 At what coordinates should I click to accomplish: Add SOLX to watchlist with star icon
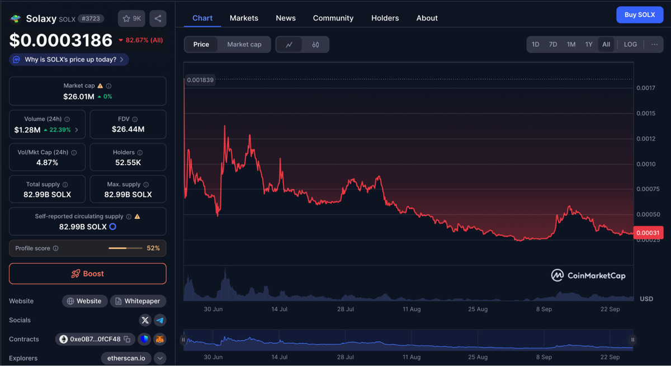pos(132,18)
